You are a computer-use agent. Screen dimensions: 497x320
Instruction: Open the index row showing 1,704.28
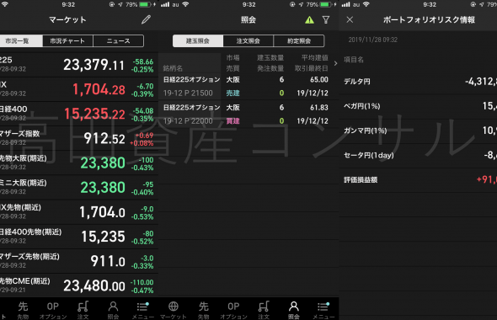click(78, 89)
